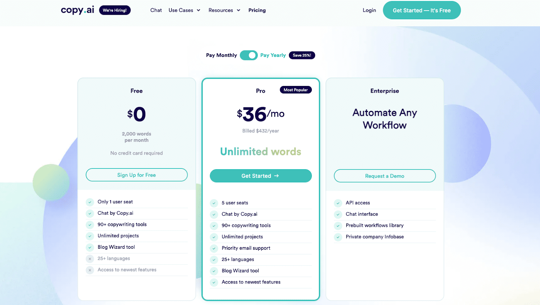
Task: Click checkmark beside API access
Action: click(338, 203)
